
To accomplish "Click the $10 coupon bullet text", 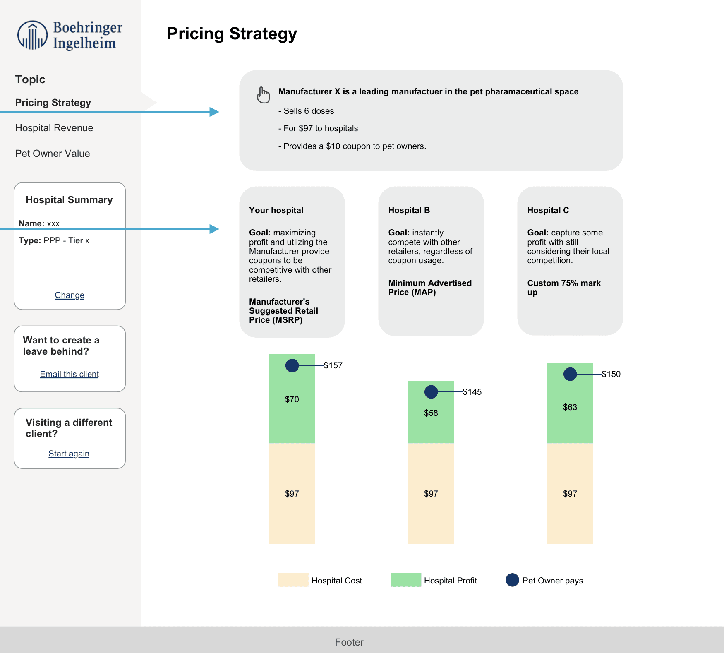I will [352, 146].
